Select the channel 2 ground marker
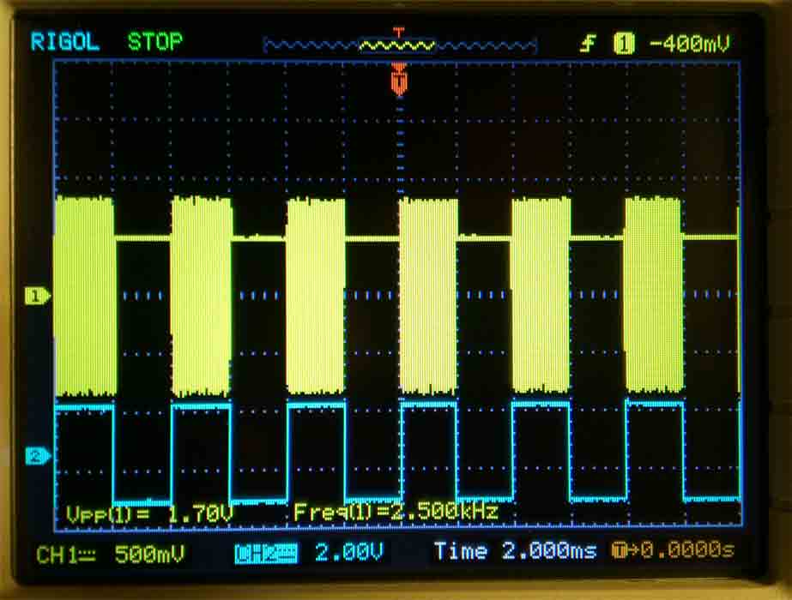 pyautogui.click(x=34, y=457)
